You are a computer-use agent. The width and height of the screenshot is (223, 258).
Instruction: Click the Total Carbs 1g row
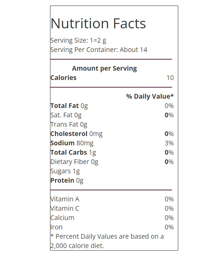[112, 152]
